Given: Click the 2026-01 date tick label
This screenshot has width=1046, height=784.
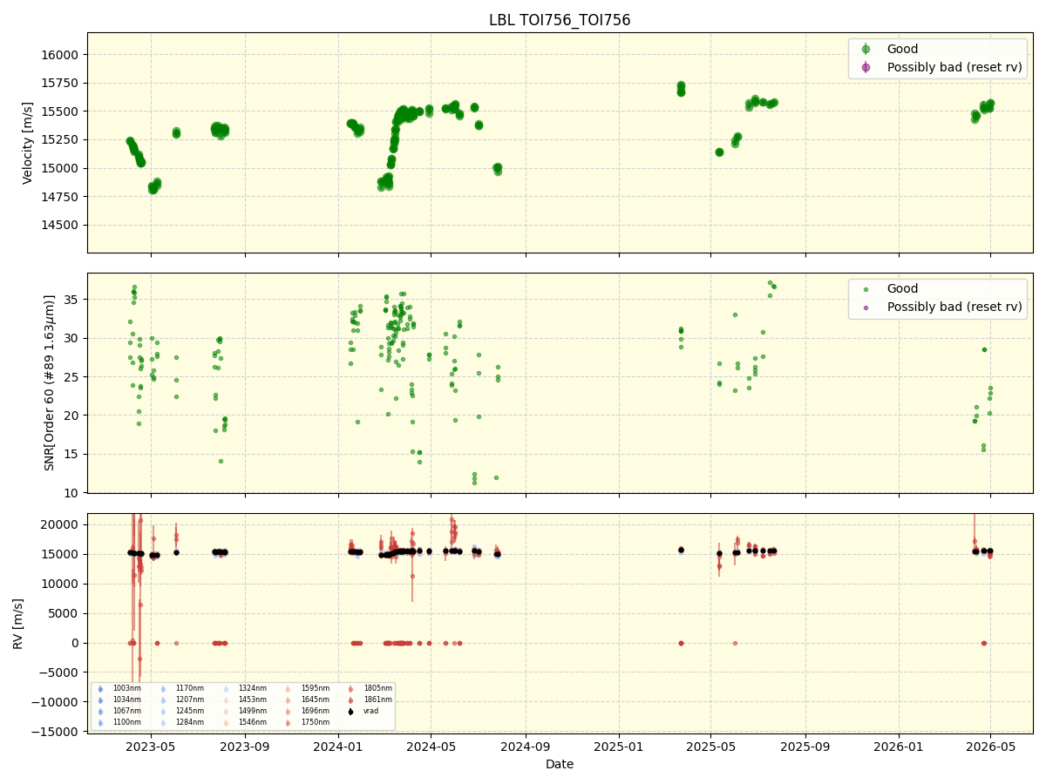Looking at the screenshot, I should pos(898,747).
